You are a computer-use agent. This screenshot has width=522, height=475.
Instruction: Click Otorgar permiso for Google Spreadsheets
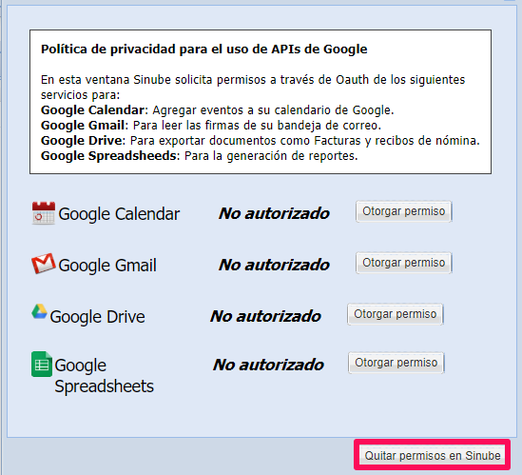(396, 363)
